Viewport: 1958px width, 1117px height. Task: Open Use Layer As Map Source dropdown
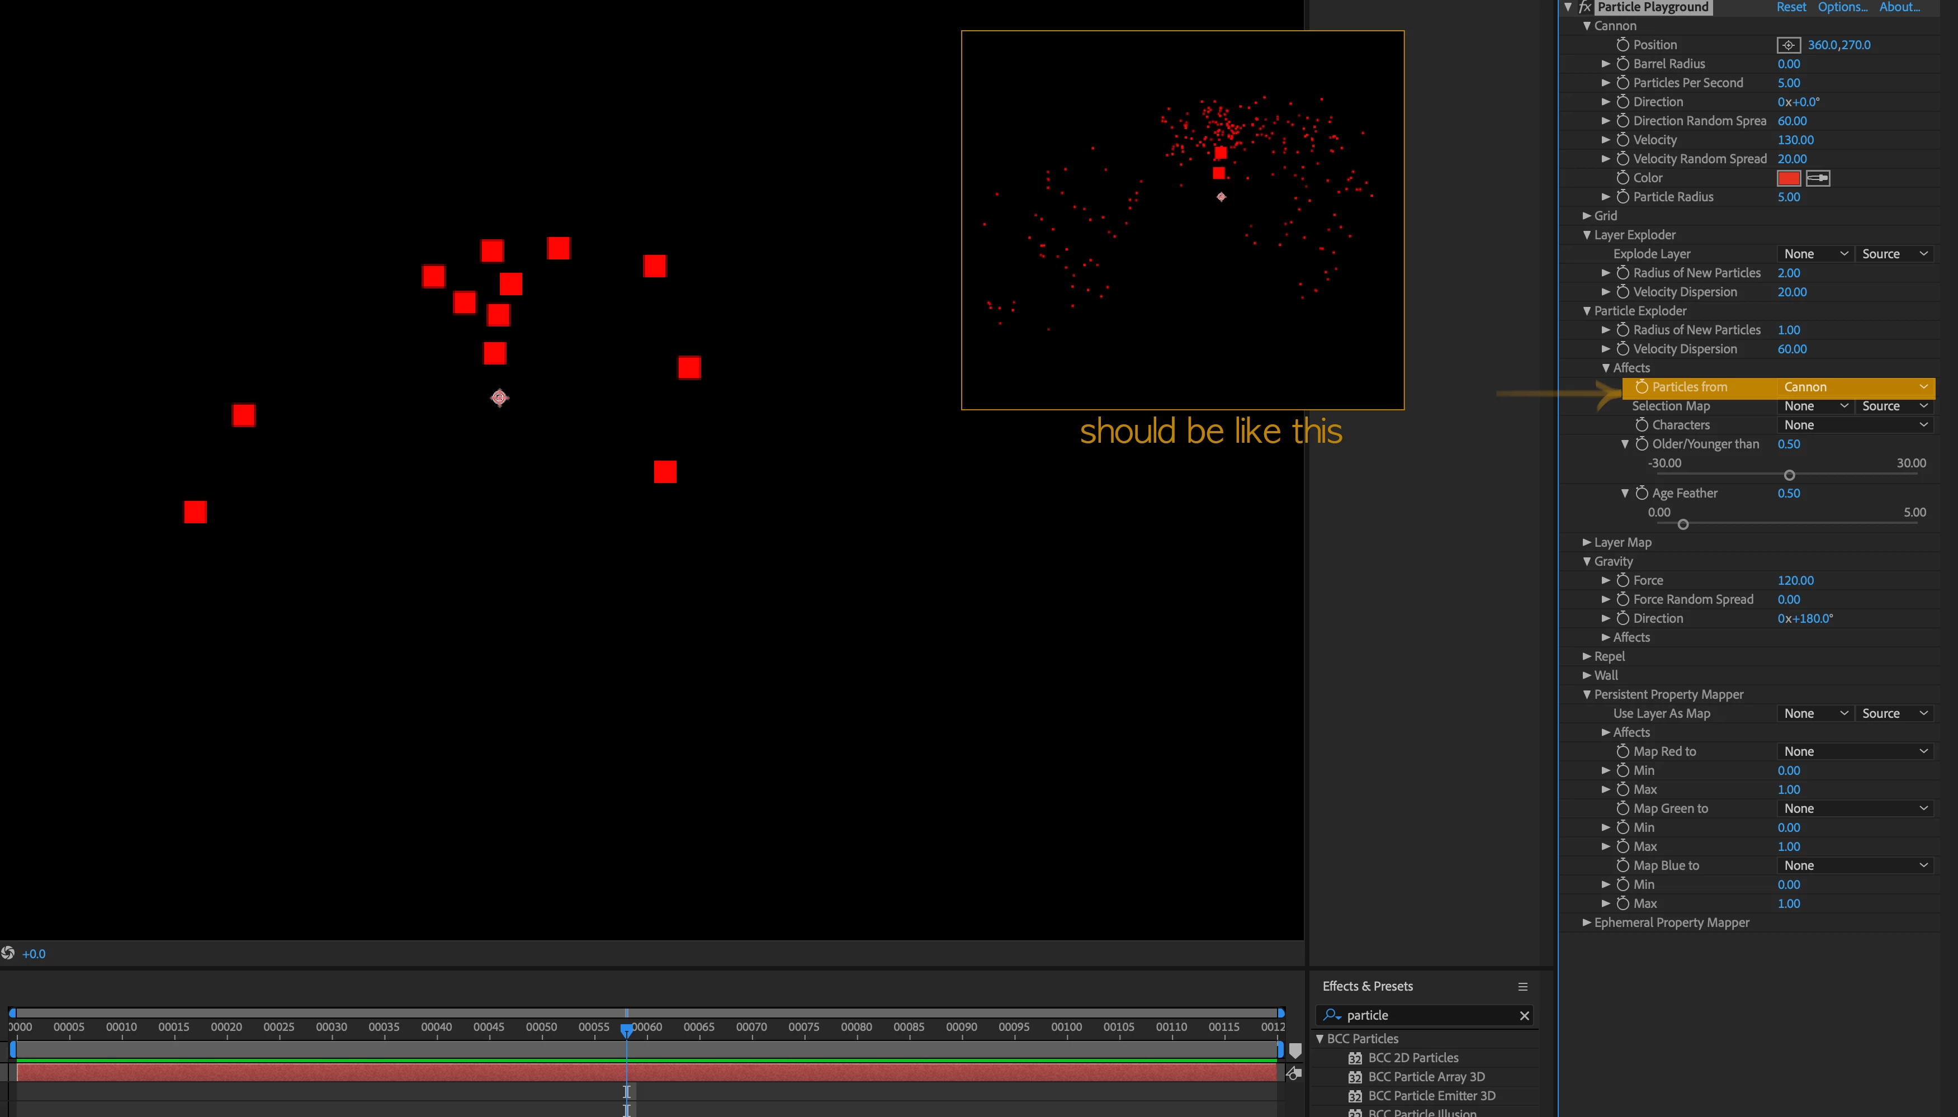coord(1894,713)
